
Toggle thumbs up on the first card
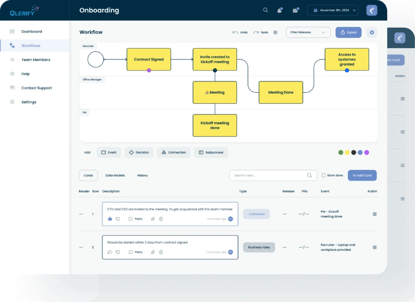pyautogui.click(x=110, y=219)
